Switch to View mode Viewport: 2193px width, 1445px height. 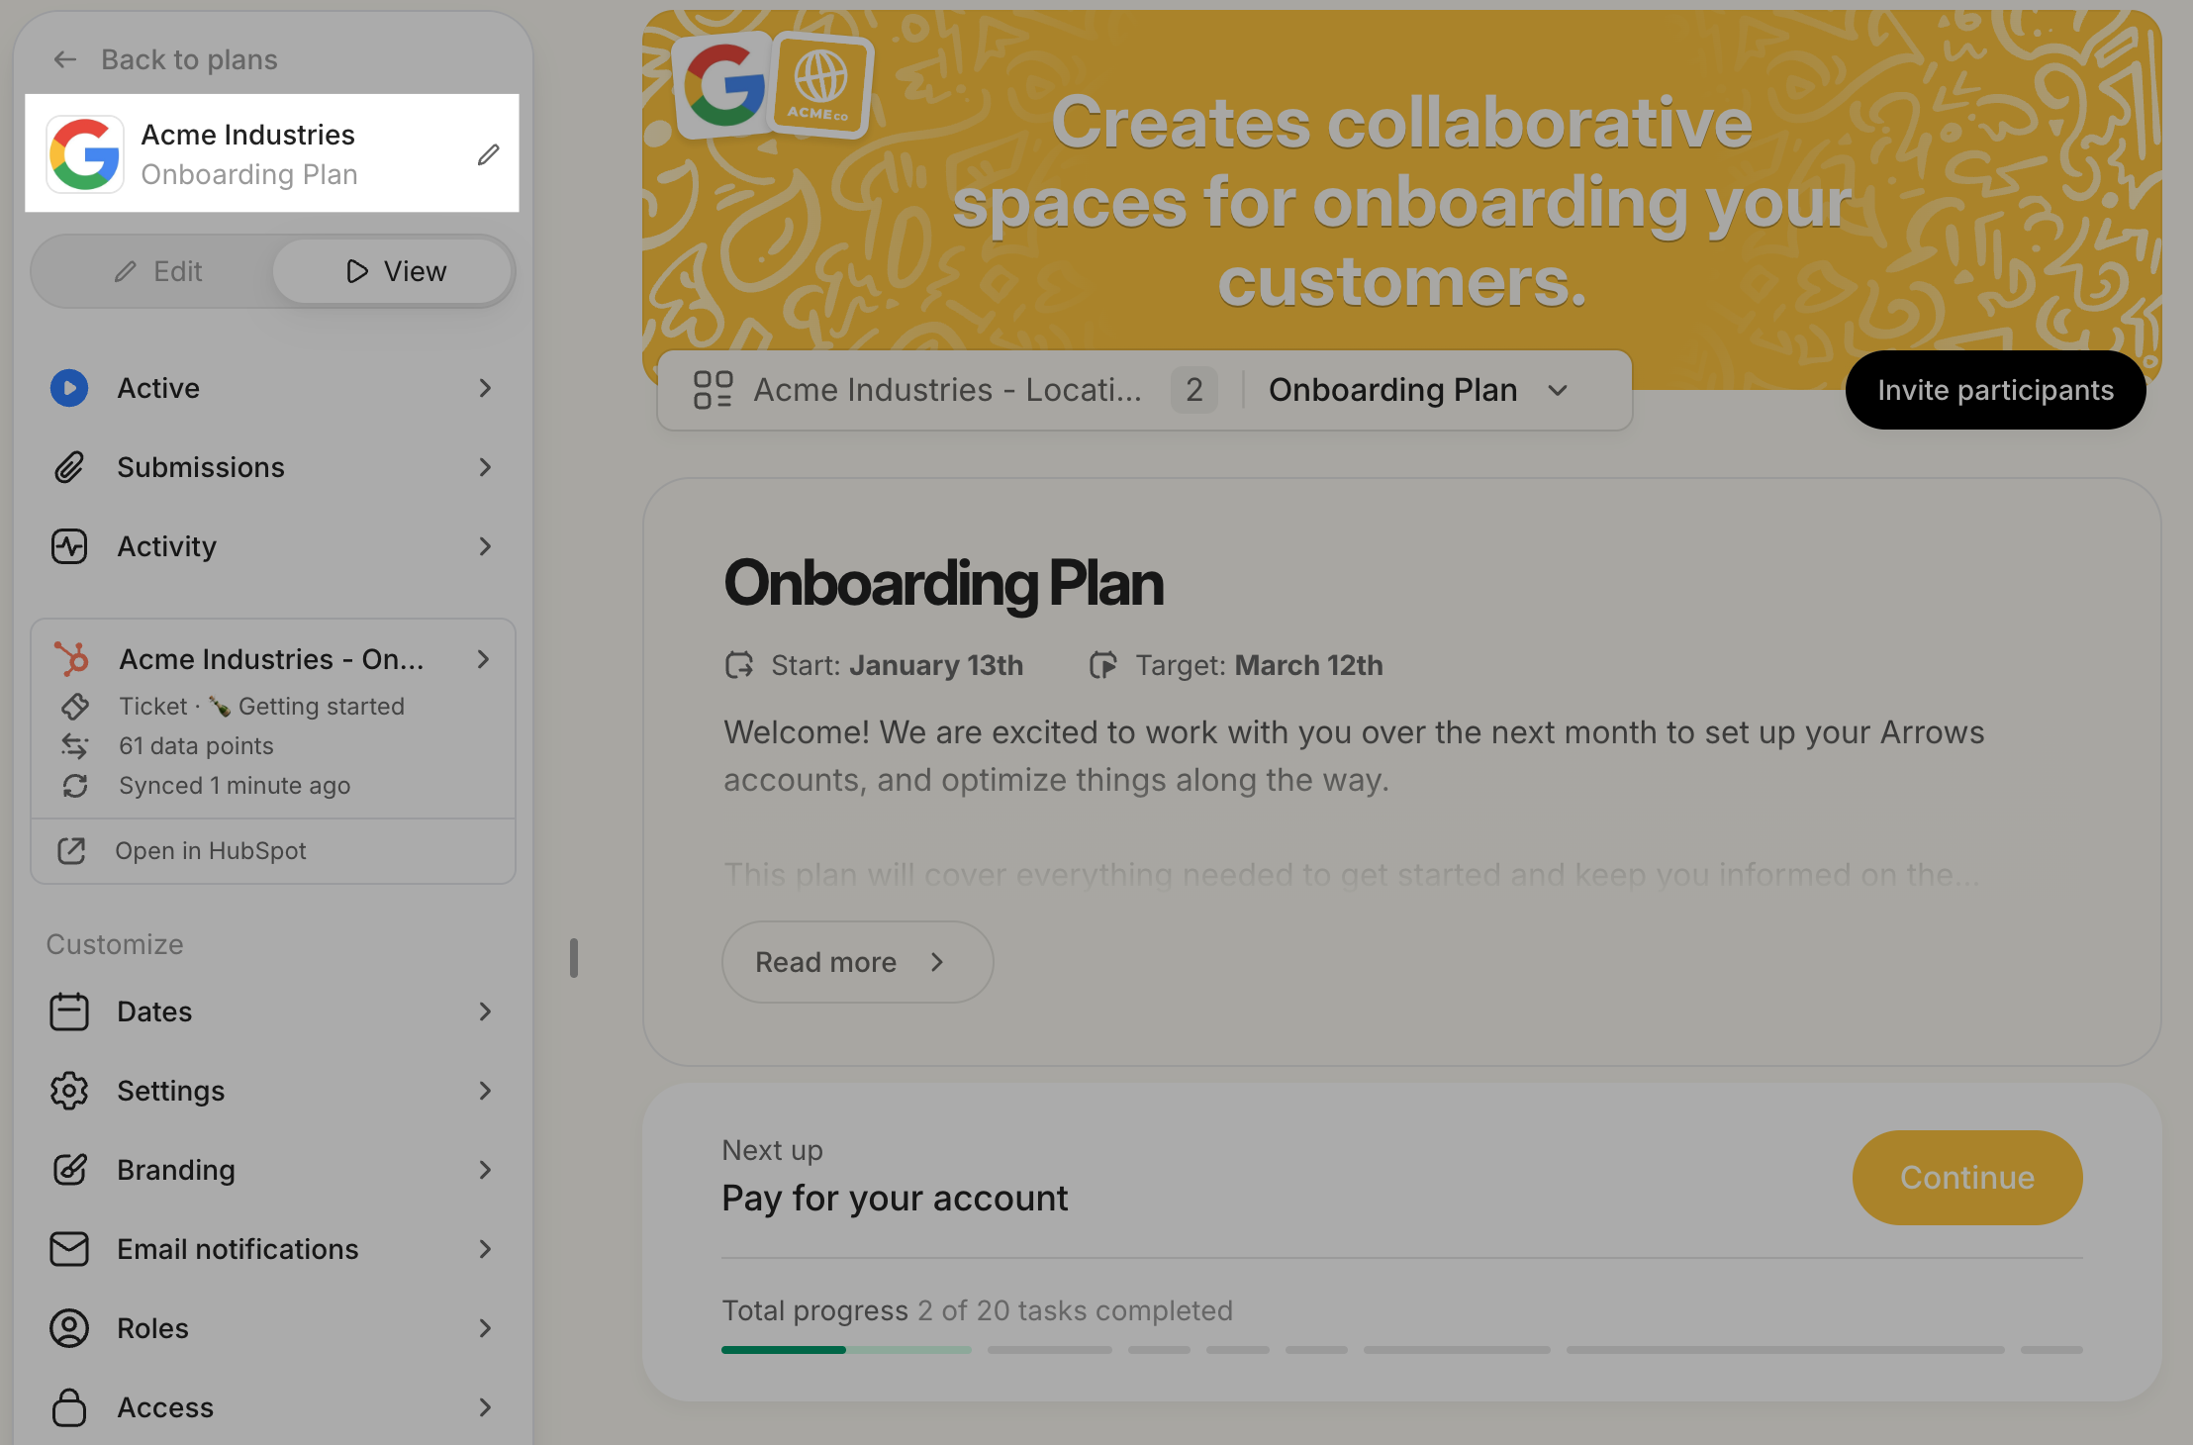point(395,271)
